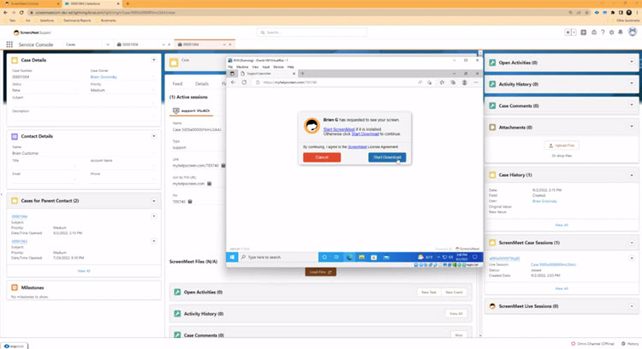Open Case Owner Brien Grosinsky link

(104, 77)
